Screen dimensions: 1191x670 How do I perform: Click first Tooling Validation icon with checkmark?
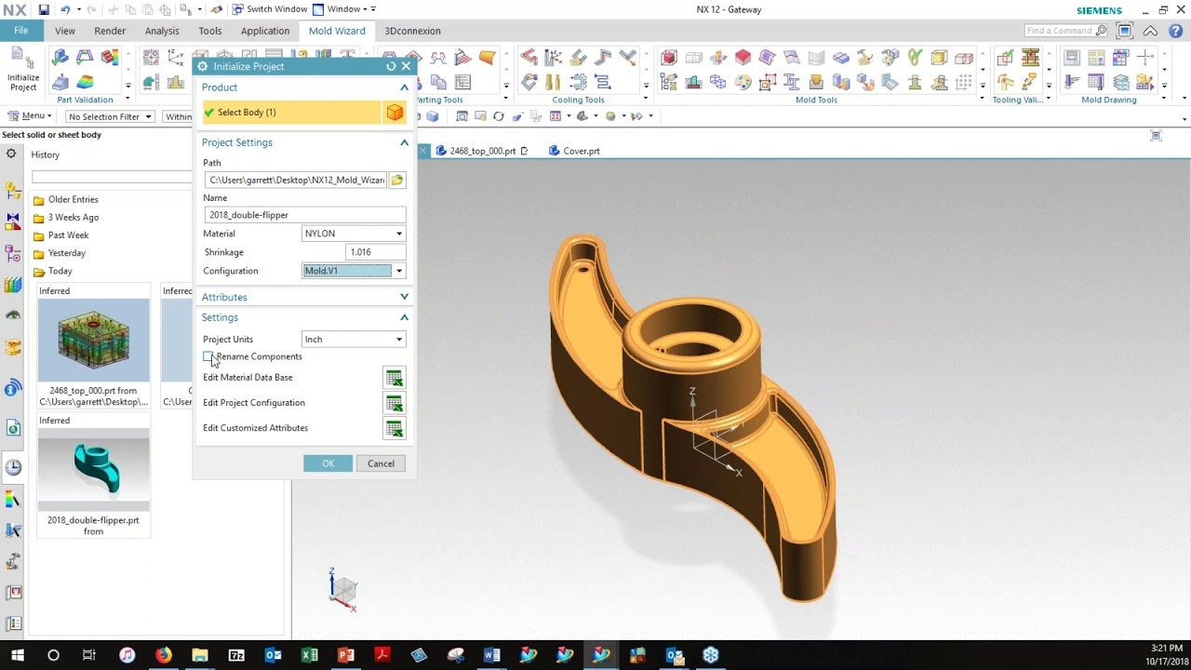click(1005, 59)
